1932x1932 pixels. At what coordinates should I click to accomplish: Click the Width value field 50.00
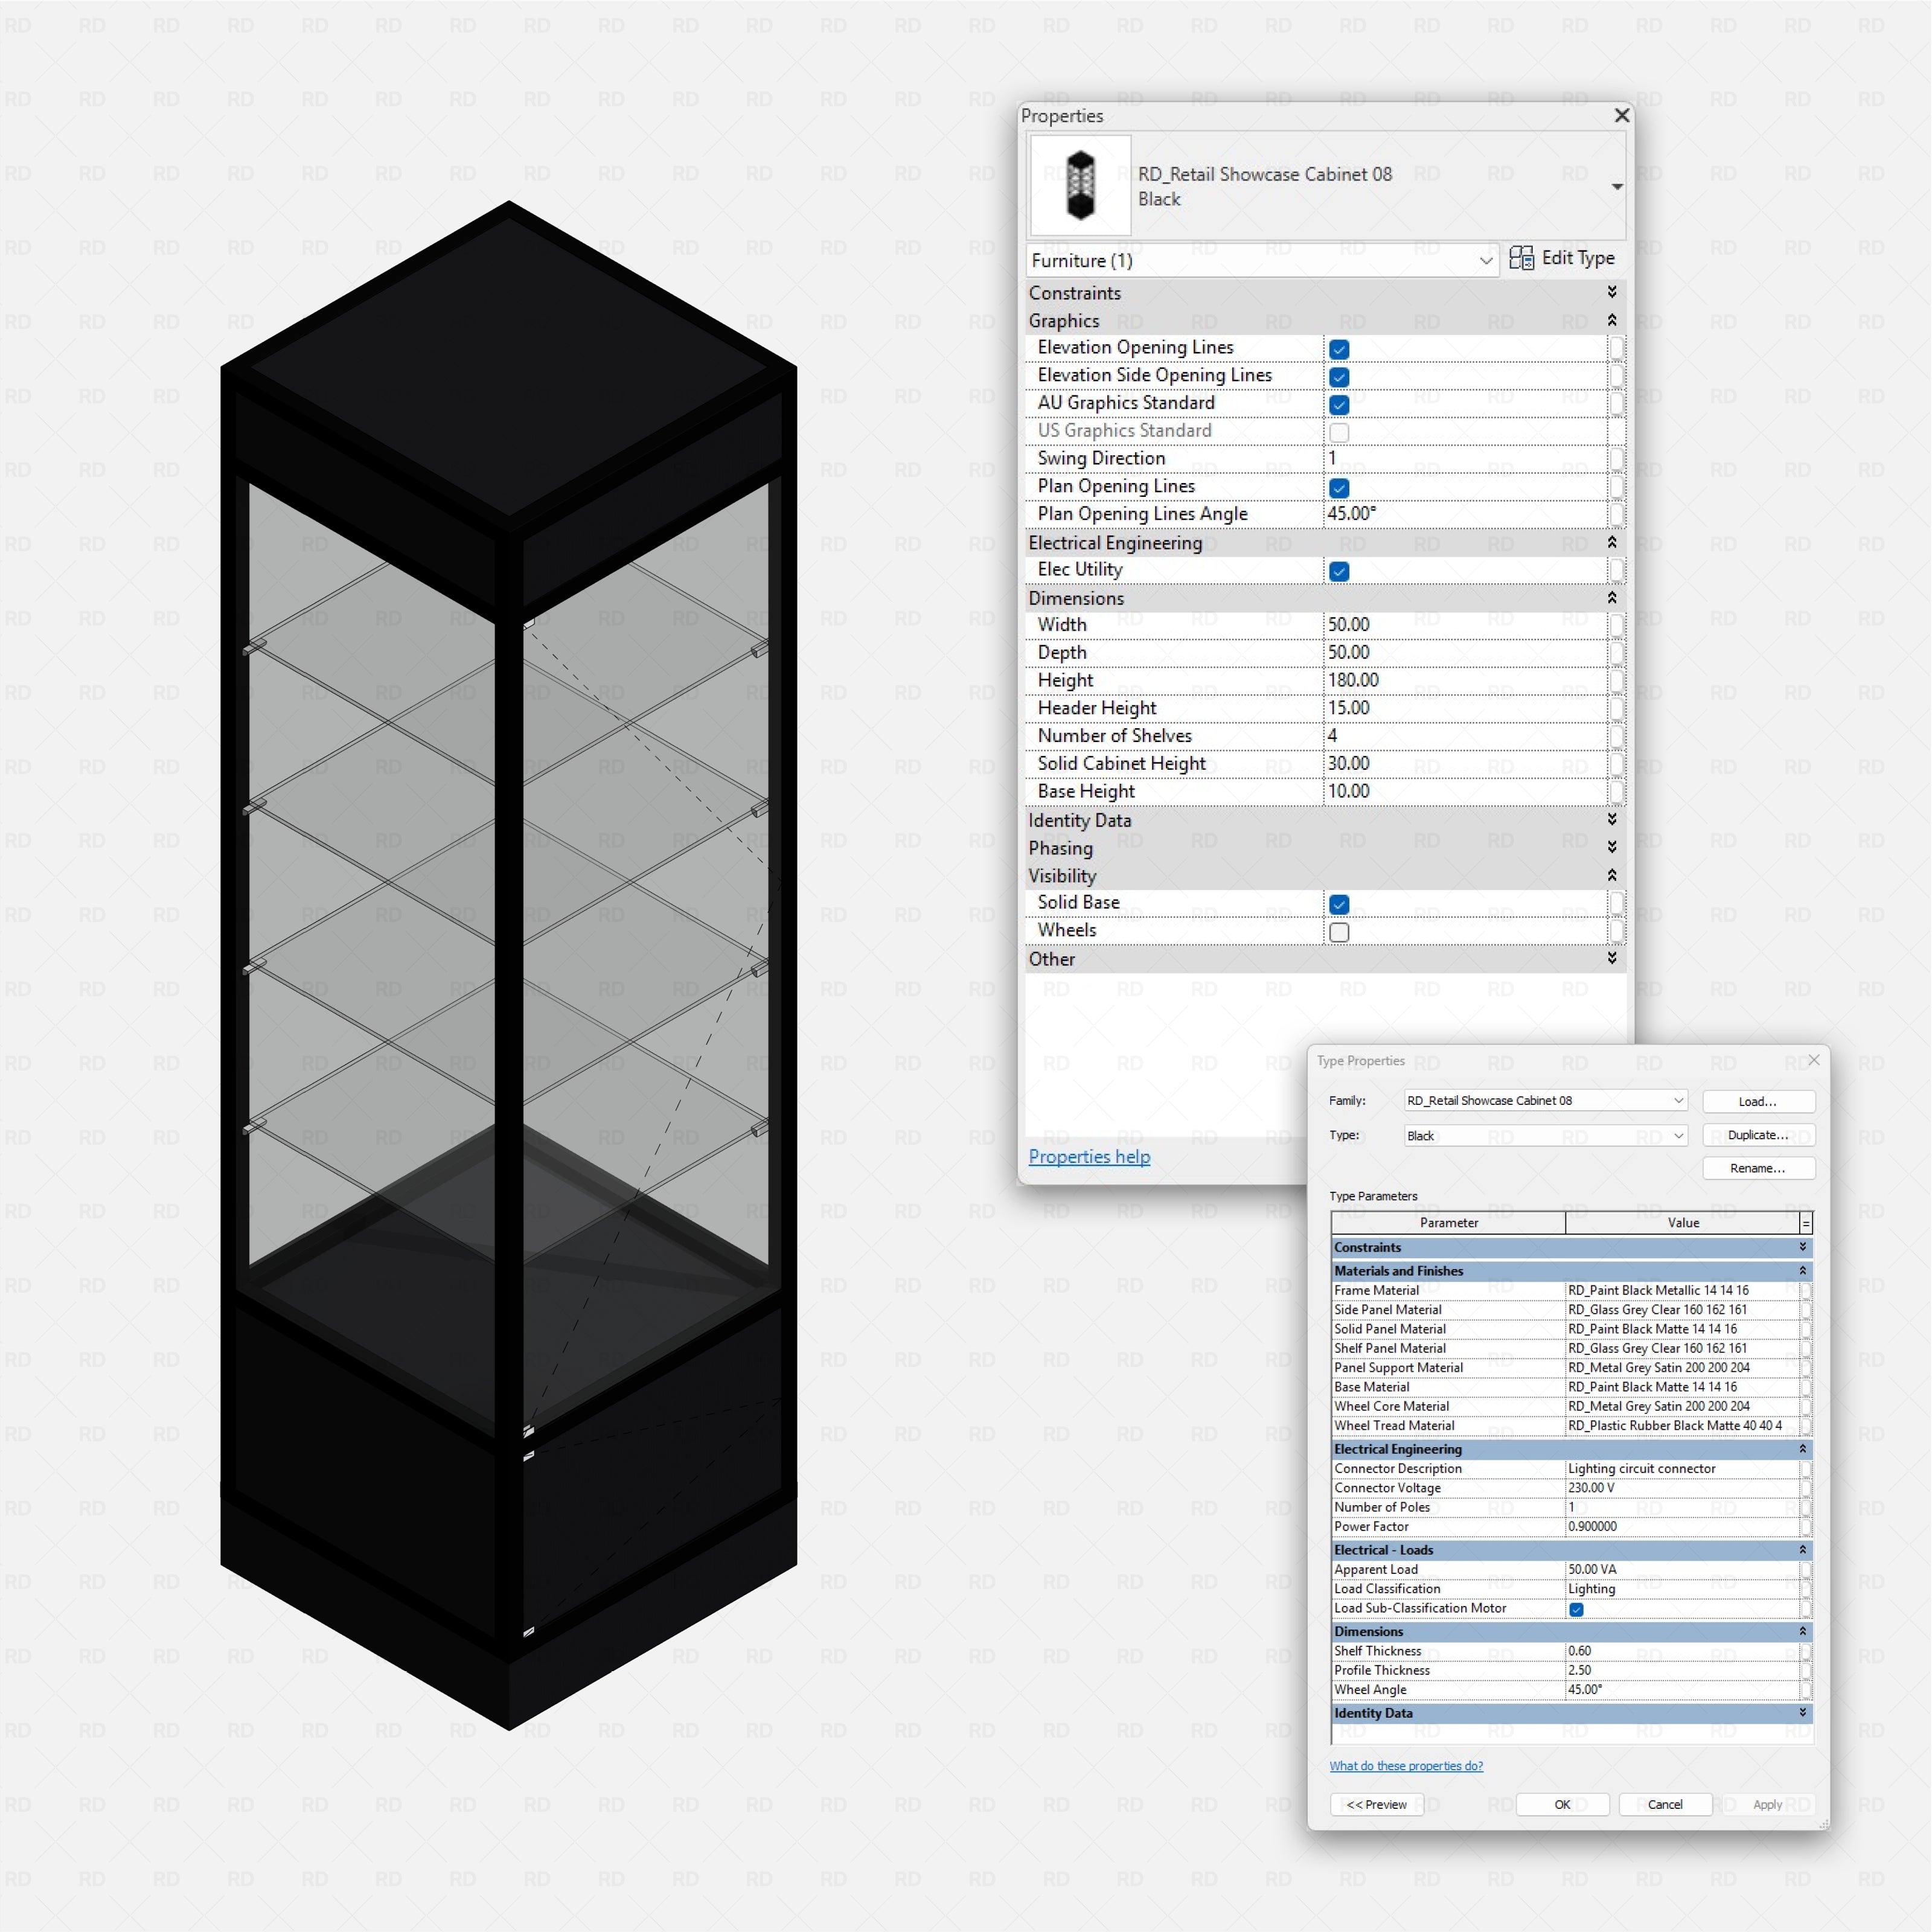coord(1465,625)
